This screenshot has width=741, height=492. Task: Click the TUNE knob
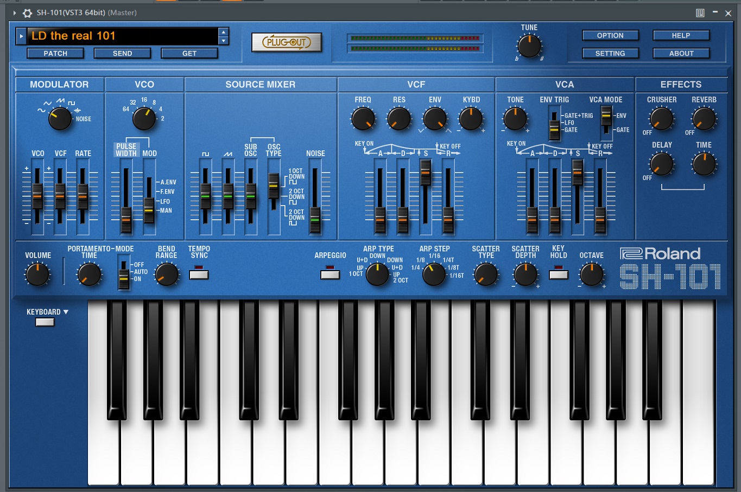pos(529,46)
